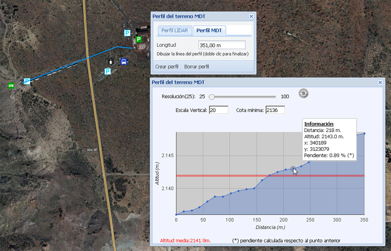
Task: Click the refresh icon beside the resolution slider
Action: tap(304, 94)
